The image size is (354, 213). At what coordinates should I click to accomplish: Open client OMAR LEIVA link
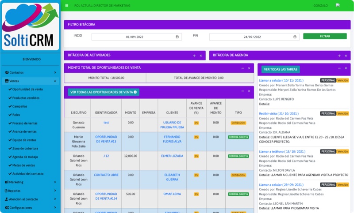[x=172, y=194]
